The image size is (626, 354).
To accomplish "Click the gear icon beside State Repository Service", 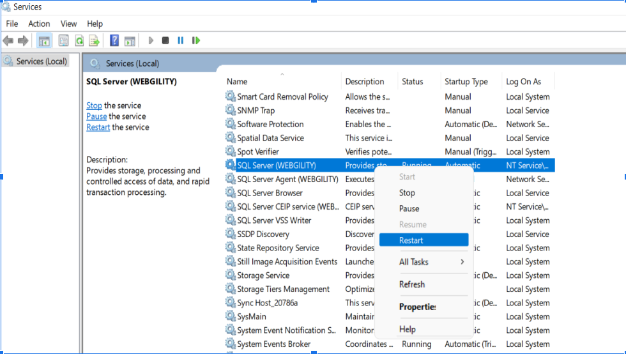I will click(x=231, y=247).
